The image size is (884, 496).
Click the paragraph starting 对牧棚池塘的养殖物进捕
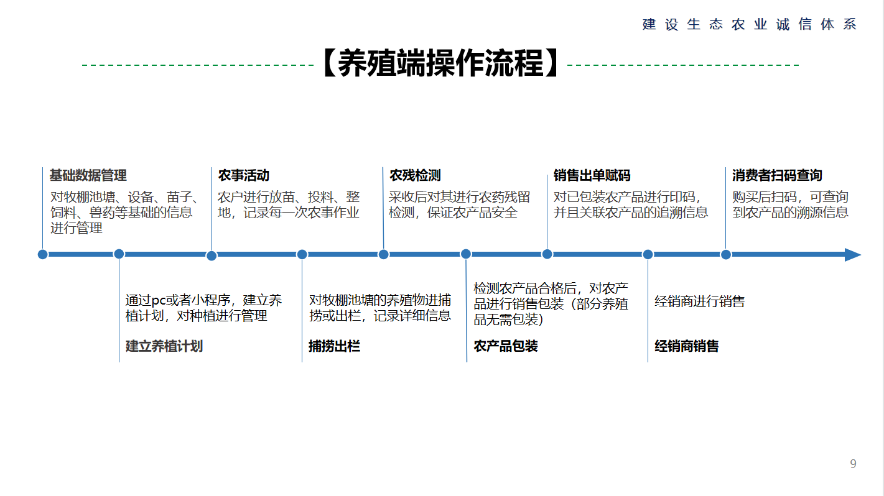pyautogui.click(x=380, y=308)
